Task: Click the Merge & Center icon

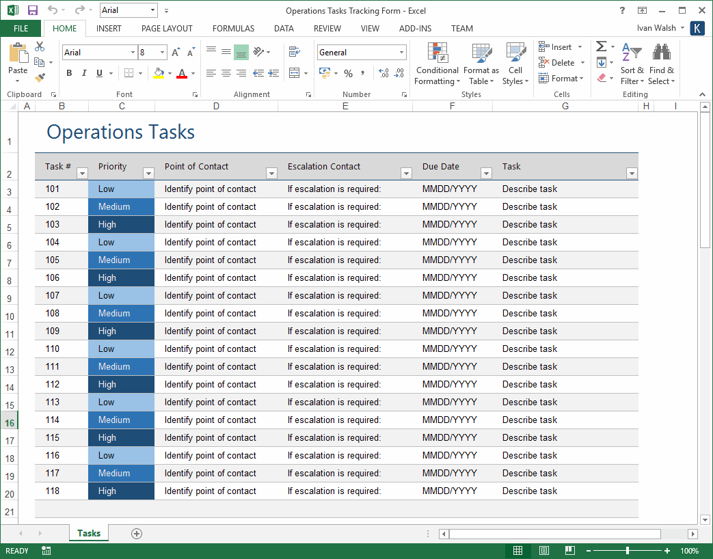Action: [x=295, y=73]
